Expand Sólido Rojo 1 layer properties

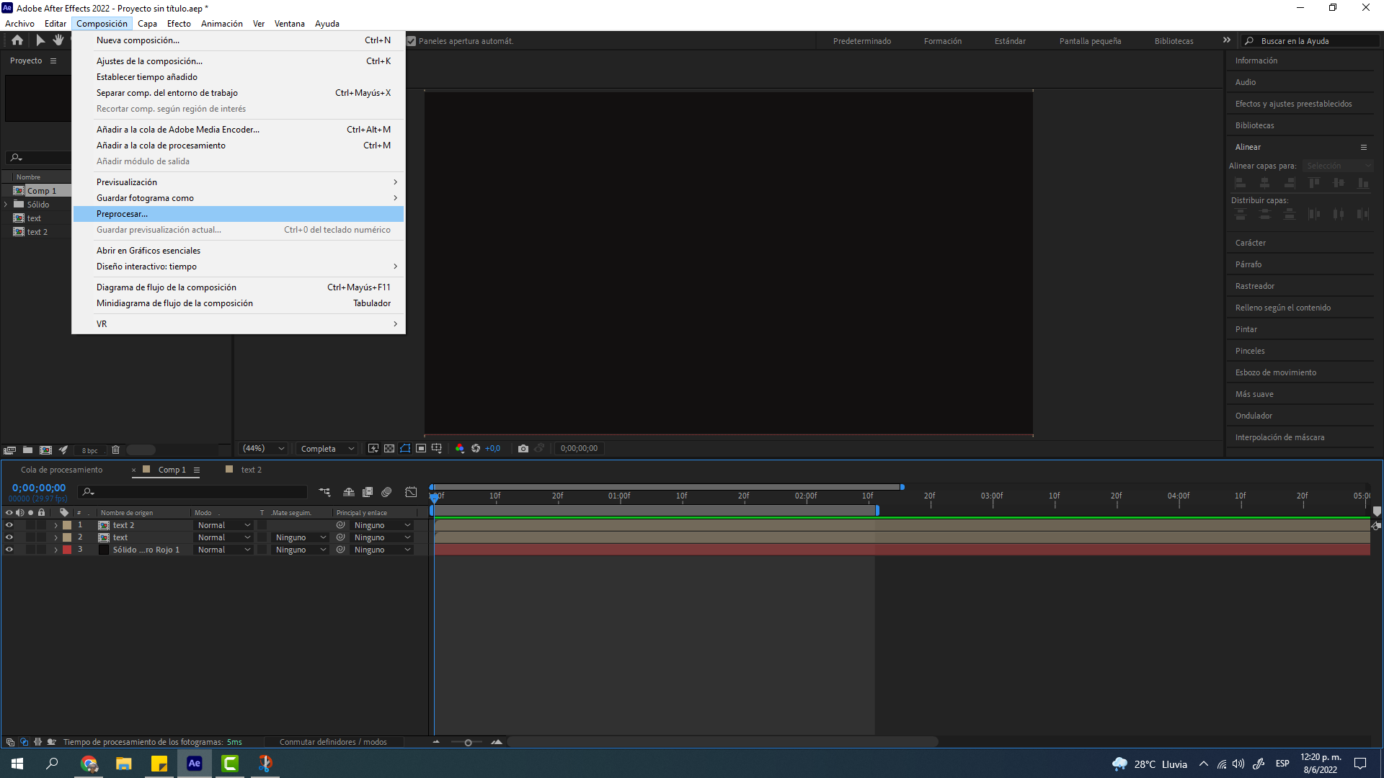(x=56, y=550)
